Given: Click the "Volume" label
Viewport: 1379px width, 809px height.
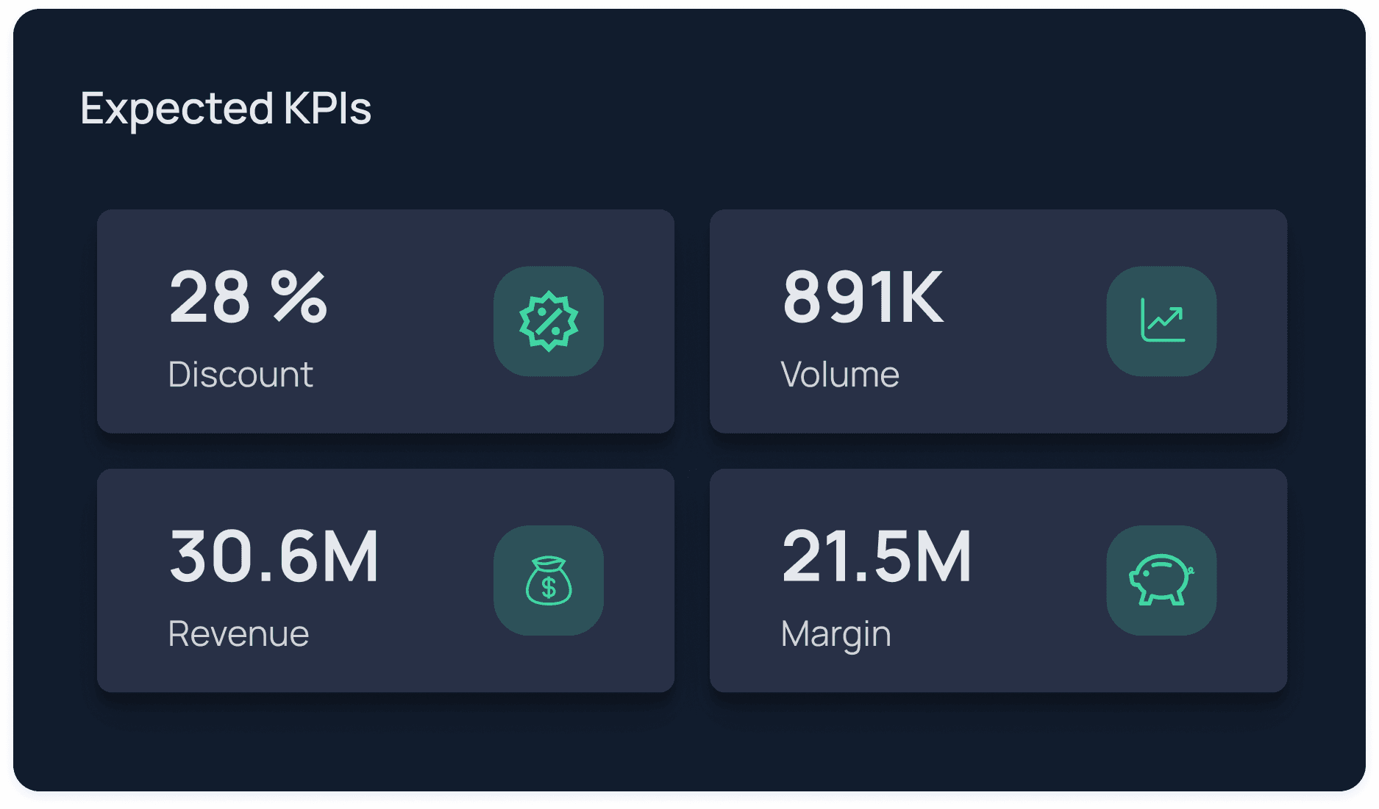Looking at the screenshot, I should pos(840,374).
